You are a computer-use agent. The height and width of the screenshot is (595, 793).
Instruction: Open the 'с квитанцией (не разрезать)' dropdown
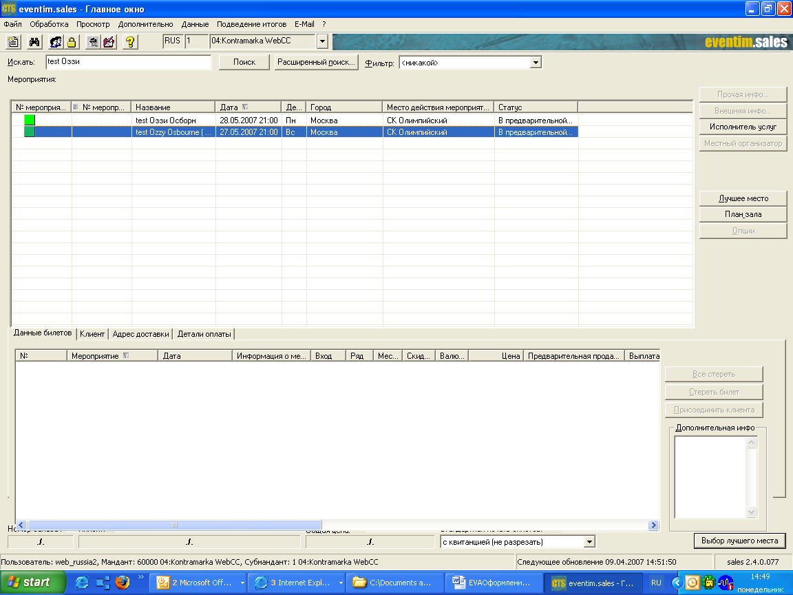[589, 542]
